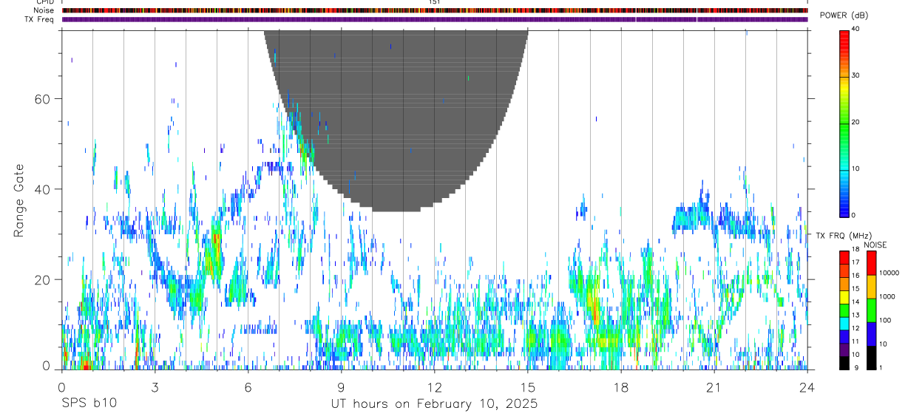Screen dimensions: 908x419
Task: Click the 9 tick on UT hours axis
Action: [x=341, y=386]
